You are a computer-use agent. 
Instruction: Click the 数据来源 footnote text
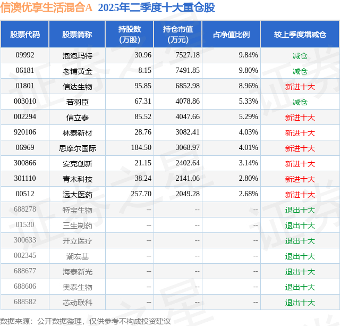click(x=85, y=321)
